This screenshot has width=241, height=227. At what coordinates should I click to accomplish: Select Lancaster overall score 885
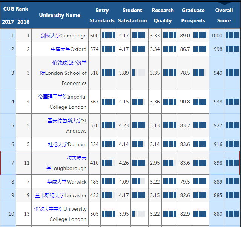[218, 195]
